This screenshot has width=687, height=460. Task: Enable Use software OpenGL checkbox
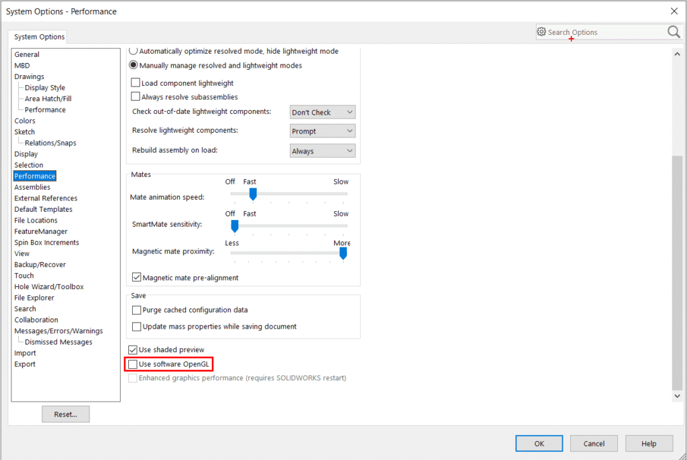point(133,364)
